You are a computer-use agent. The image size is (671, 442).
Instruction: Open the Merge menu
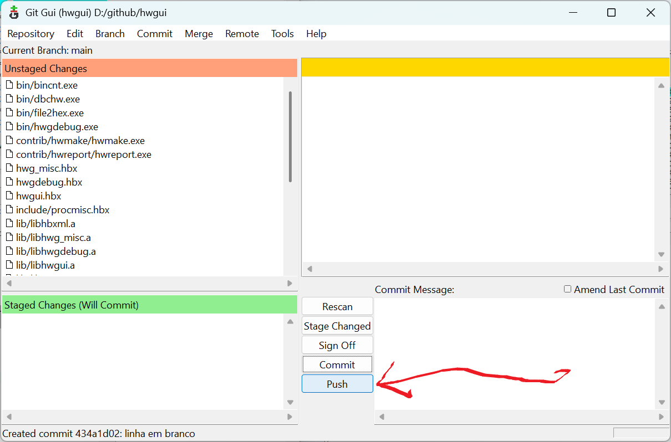pyautogui.click(x=199, y=34)
